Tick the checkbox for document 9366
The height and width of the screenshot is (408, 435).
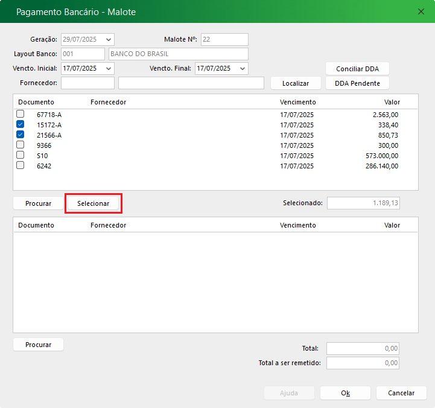pos(21,145)
